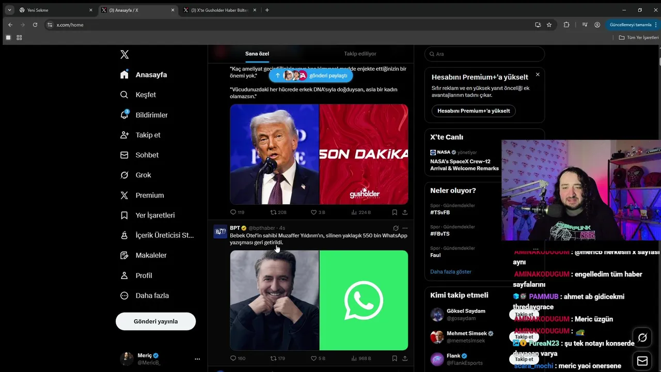The width and height of the screenshot is (661, 372).
Task: Click @bpthaber handle
Action: pyautogui.click(x=262, y=228)
